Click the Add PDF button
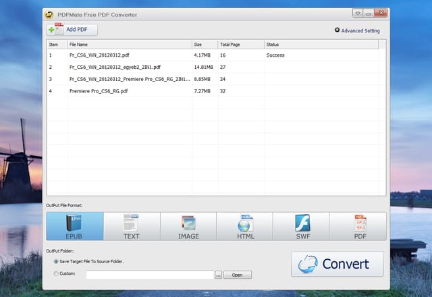 click(72, 30)
